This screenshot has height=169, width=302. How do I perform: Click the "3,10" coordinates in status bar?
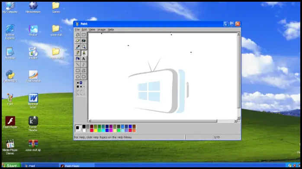tap(216, 138)
